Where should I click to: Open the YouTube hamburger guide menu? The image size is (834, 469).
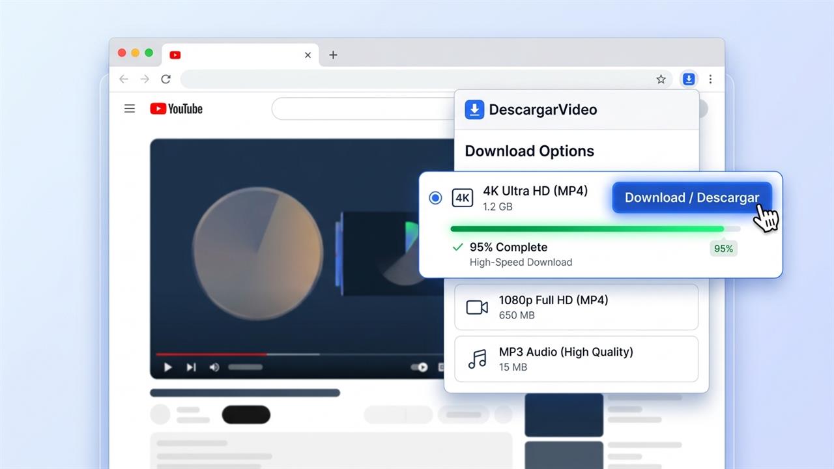130,109
